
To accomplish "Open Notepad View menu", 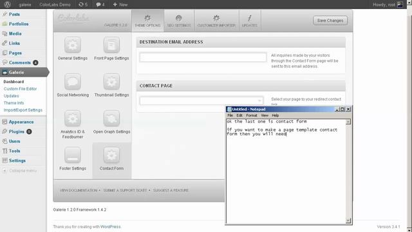I will point(265,115).
